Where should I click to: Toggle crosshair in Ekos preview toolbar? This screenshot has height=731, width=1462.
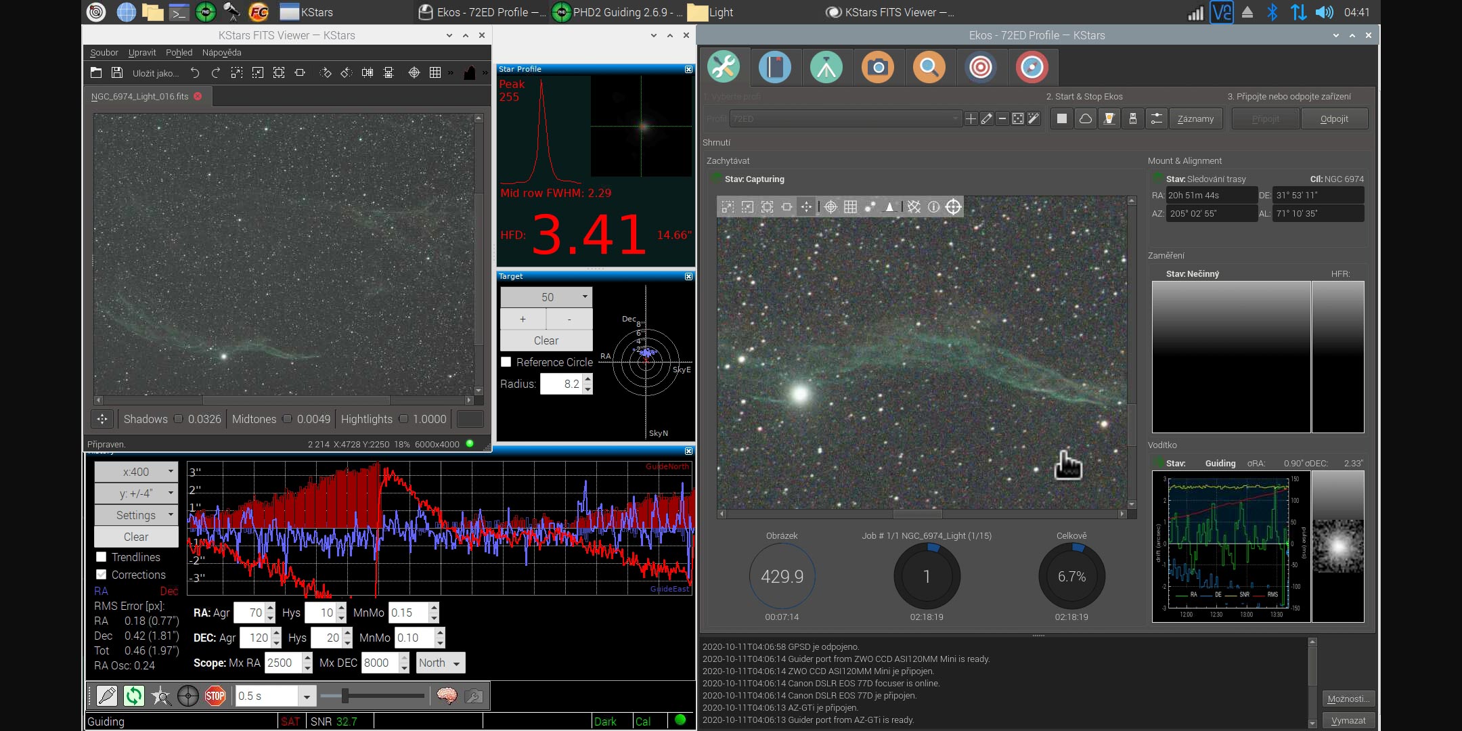(x=831, y=207)
